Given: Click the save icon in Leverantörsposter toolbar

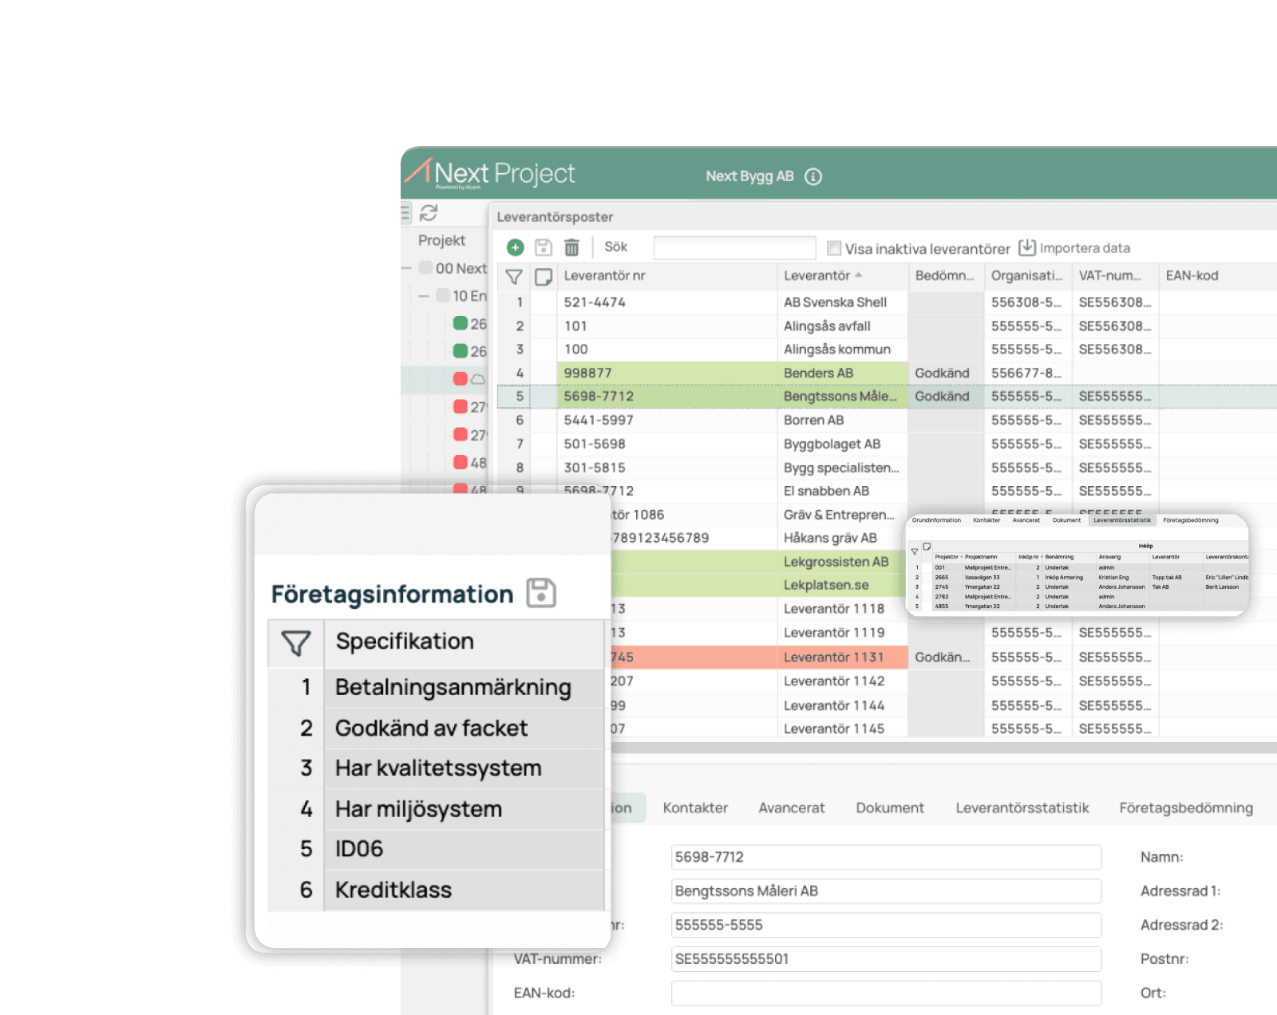Looking at the screenshot, I should pyautogui.click(x=544, y=248).
